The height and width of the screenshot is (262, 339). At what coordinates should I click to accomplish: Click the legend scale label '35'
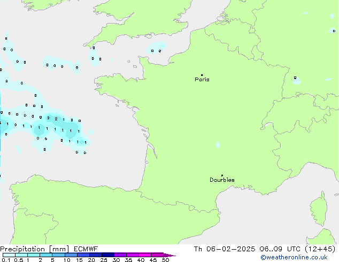(128, 260)
